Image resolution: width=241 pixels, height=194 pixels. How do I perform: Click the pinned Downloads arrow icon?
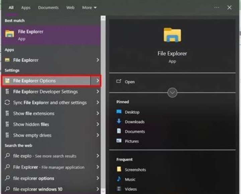point(119,121)
